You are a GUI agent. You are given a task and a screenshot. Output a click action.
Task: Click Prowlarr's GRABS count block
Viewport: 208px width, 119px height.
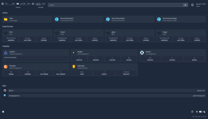(11, 73)
